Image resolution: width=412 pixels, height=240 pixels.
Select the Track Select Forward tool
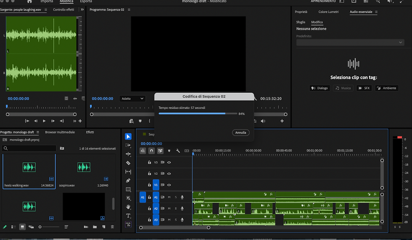pos(128,145)
